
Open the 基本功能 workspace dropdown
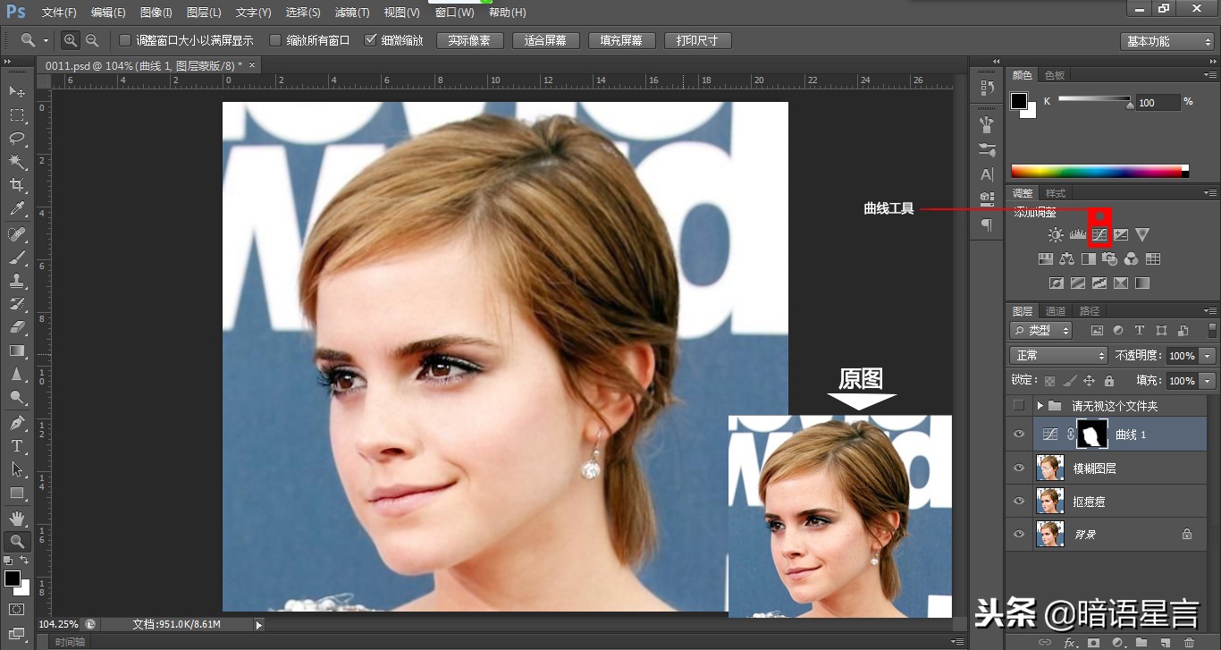[1166, 41]
